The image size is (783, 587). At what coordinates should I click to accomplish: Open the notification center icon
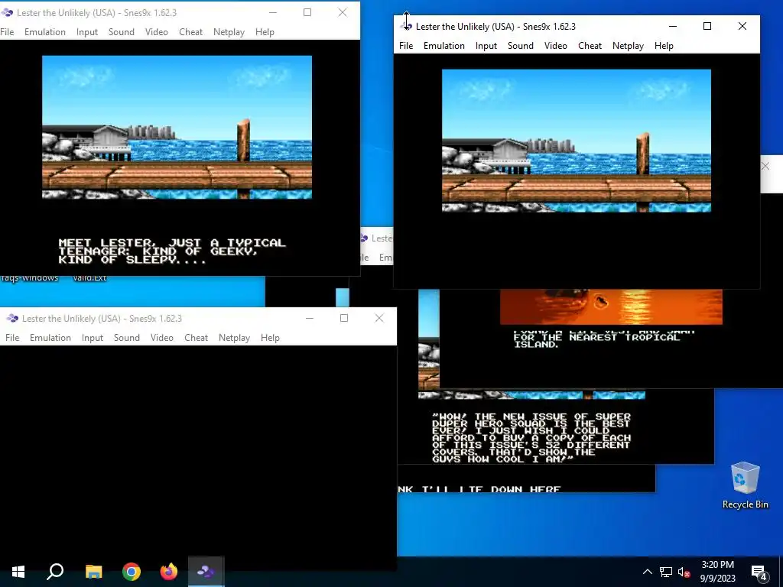click(x=759, y=572)
